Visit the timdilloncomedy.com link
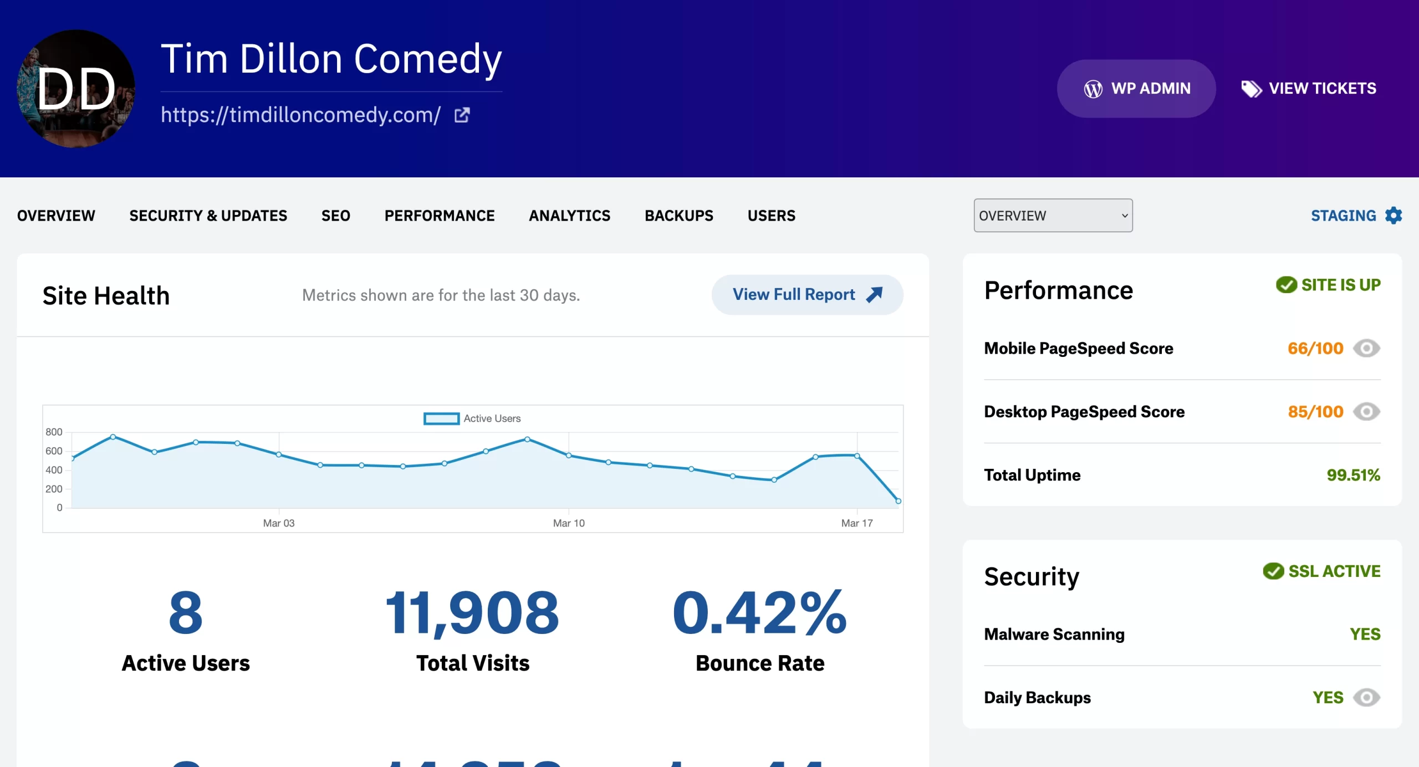 pyautogui.click(x=301, y=115)
